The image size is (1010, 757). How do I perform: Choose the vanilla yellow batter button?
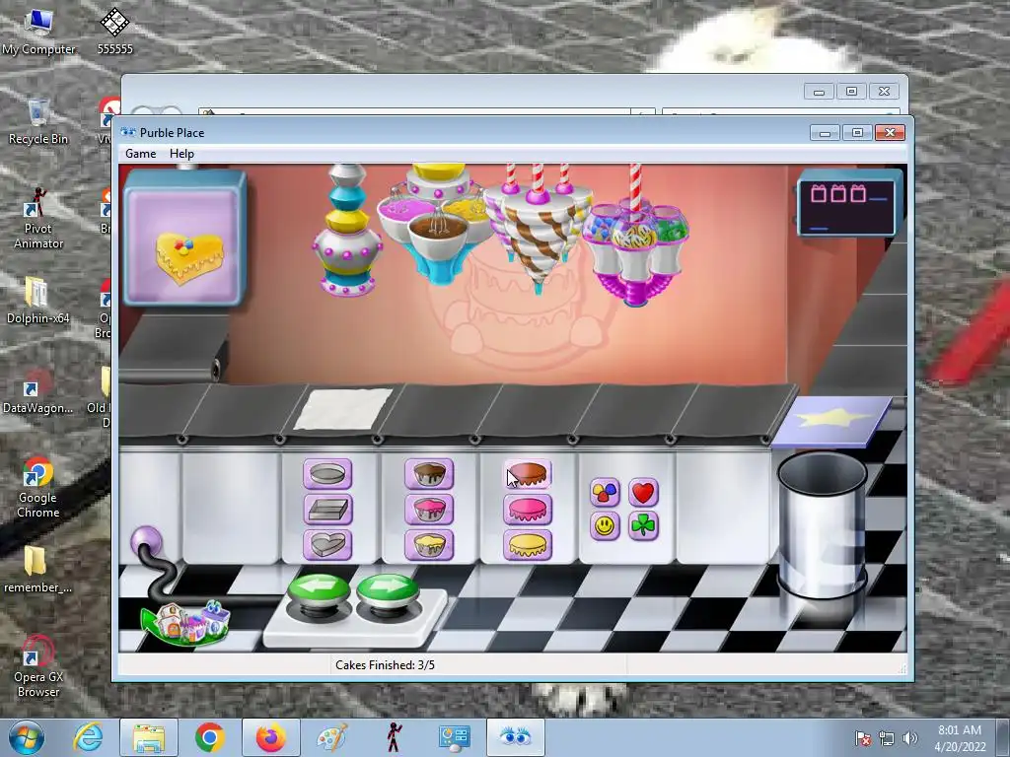429,544
